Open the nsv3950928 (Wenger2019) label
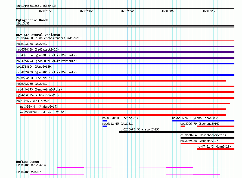The image size is (242, 178). coord(199,141)
